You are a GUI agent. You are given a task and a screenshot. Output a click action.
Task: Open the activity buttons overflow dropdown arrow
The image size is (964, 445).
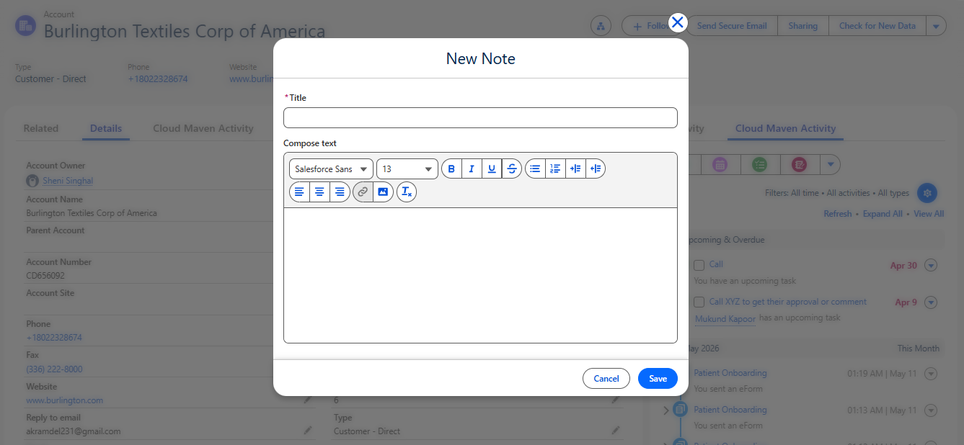click(831, 165)
